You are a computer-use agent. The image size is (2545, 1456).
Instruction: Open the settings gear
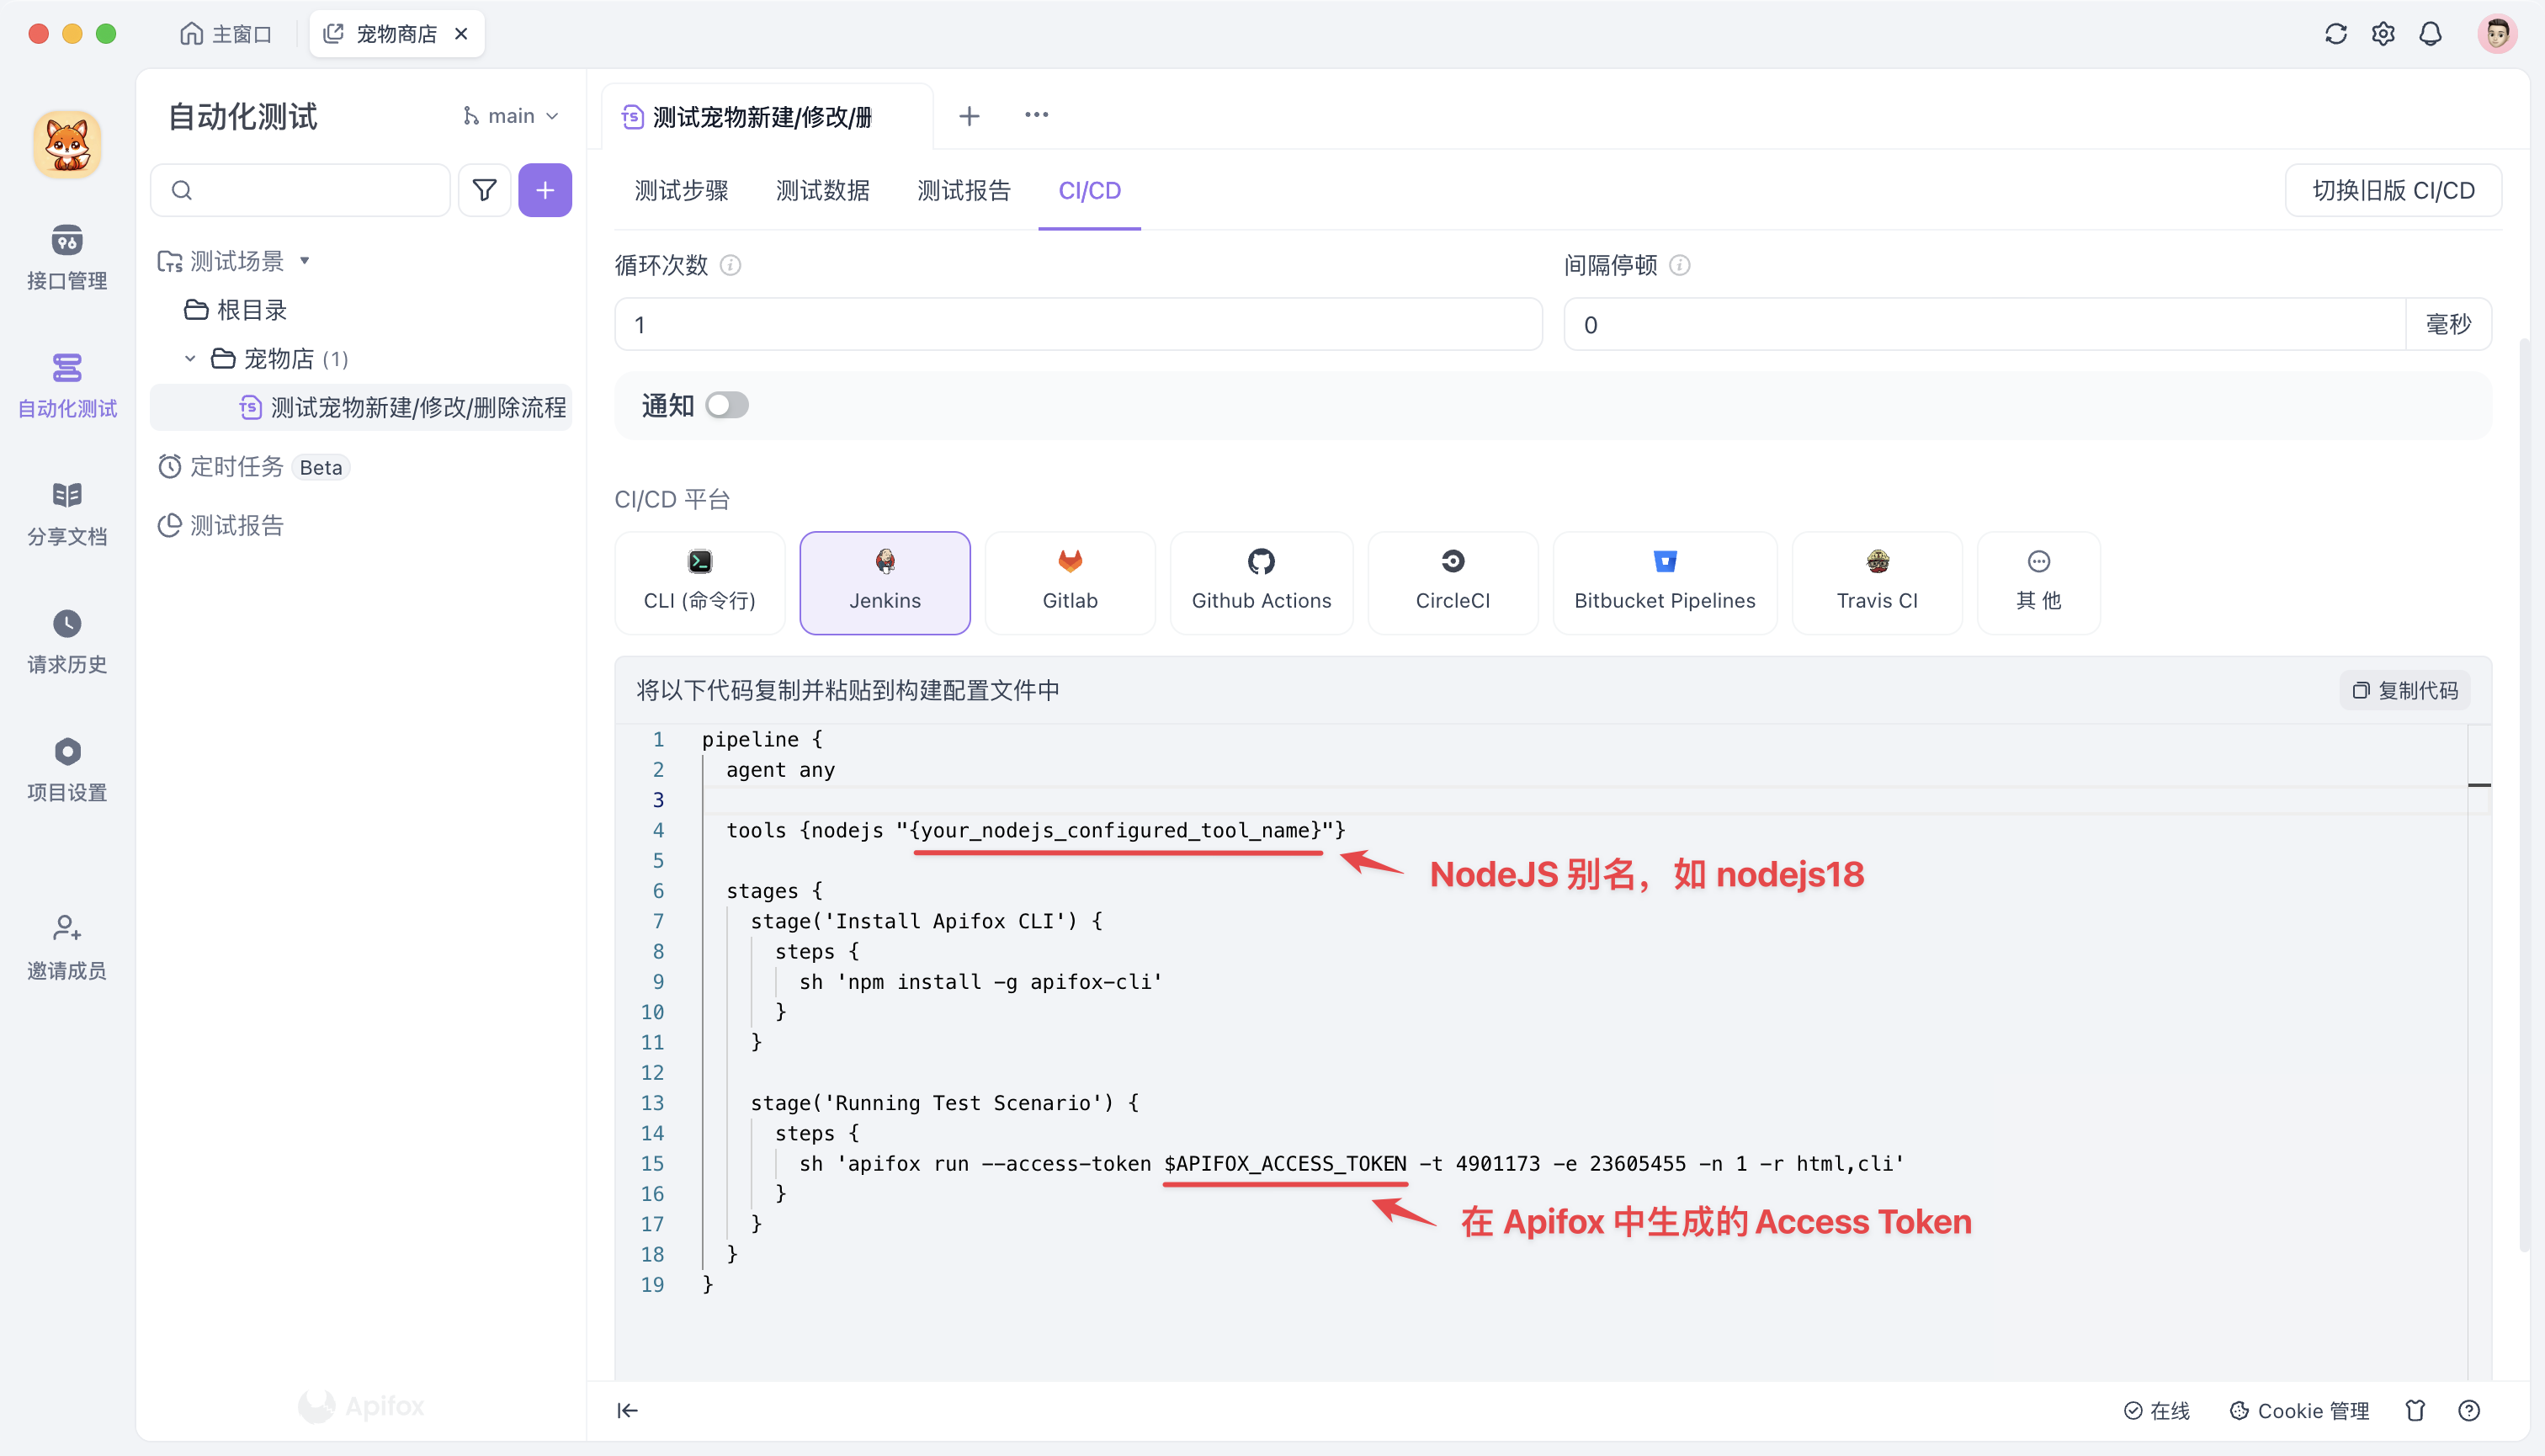2383,33
